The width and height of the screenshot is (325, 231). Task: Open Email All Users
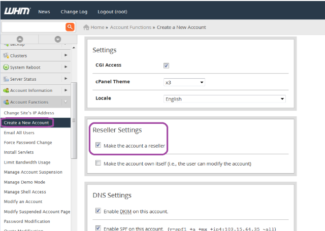[19, 133]
